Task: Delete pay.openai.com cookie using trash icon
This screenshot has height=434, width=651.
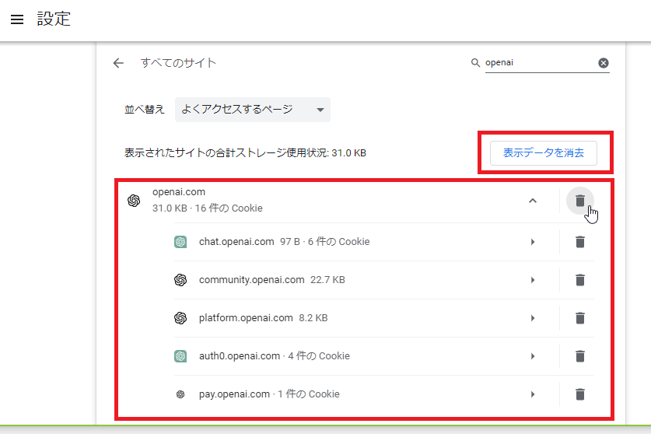Action: (x=579, y=394)
